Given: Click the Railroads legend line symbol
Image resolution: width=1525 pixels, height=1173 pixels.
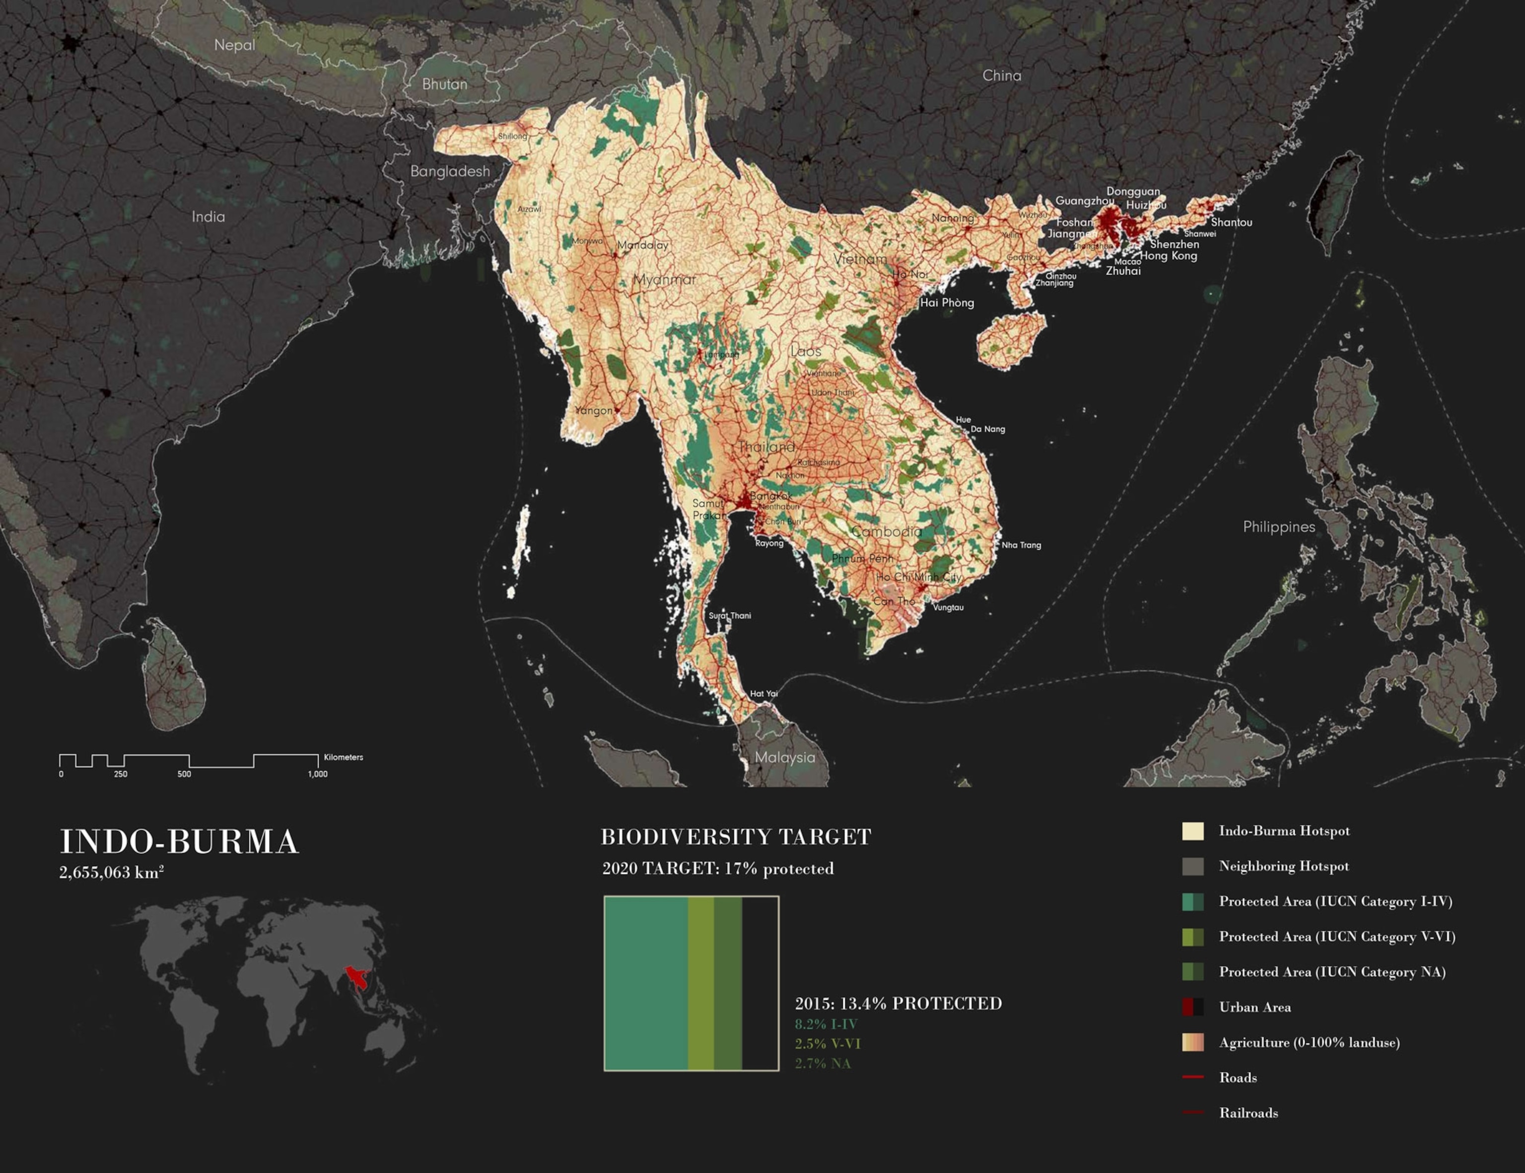Looking at the screenshot, I should coord(1193,1112).
